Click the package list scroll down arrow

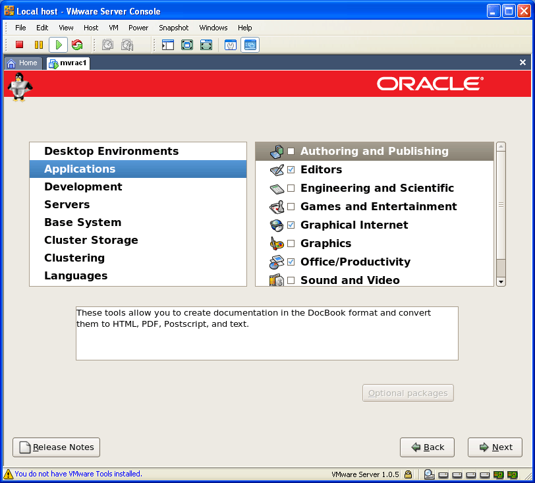(x=501, y=281)
